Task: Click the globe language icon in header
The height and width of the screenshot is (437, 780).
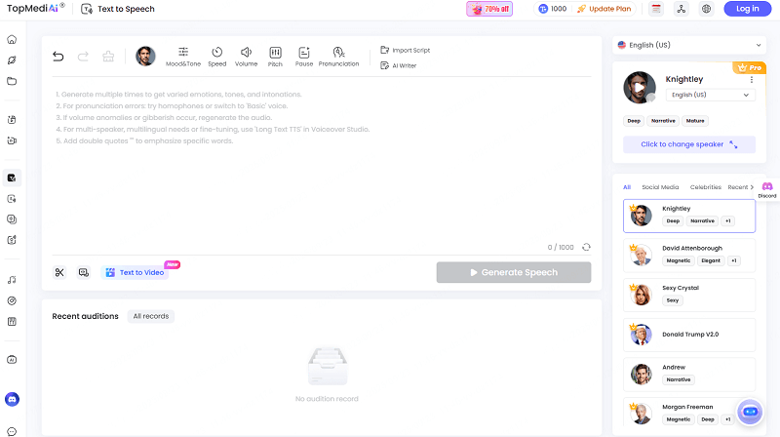Action: tap(706, 9)
